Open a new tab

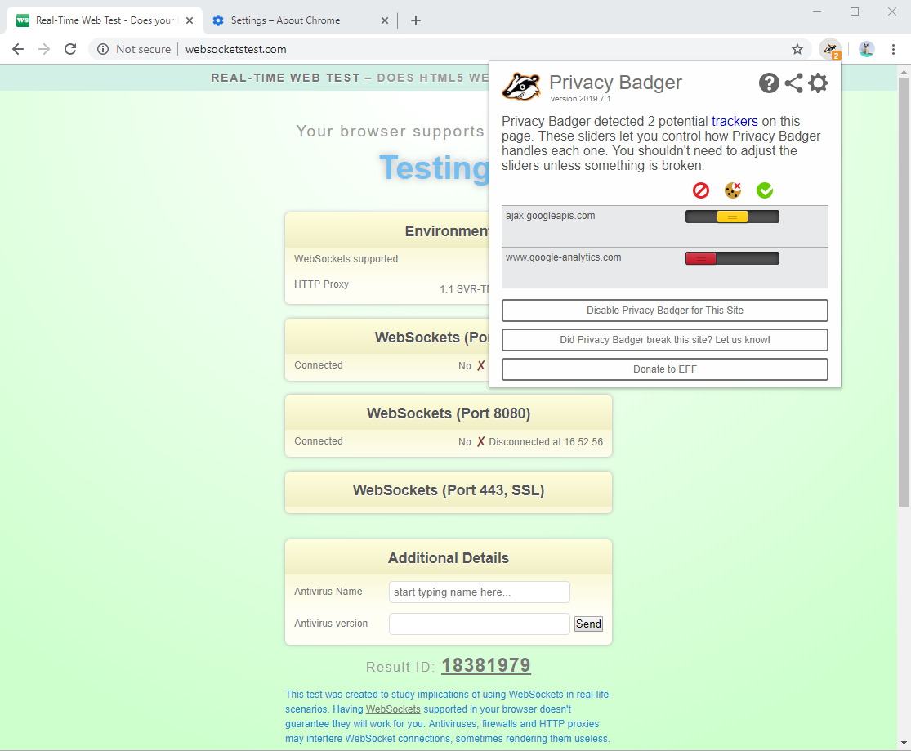click(x=415, y=20)
